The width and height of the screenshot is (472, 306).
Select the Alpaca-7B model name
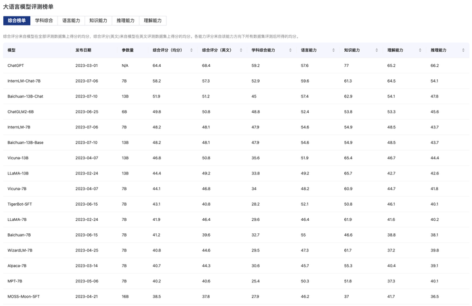coord(17,265)
